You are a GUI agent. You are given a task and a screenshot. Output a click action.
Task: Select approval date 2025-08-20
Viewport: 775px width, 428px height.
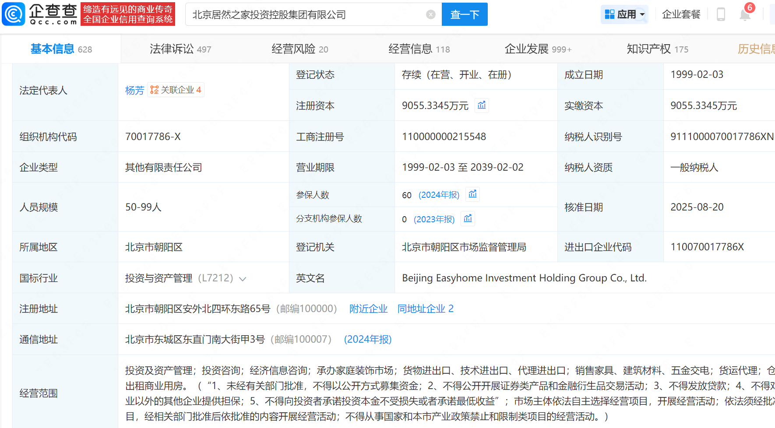697,207
